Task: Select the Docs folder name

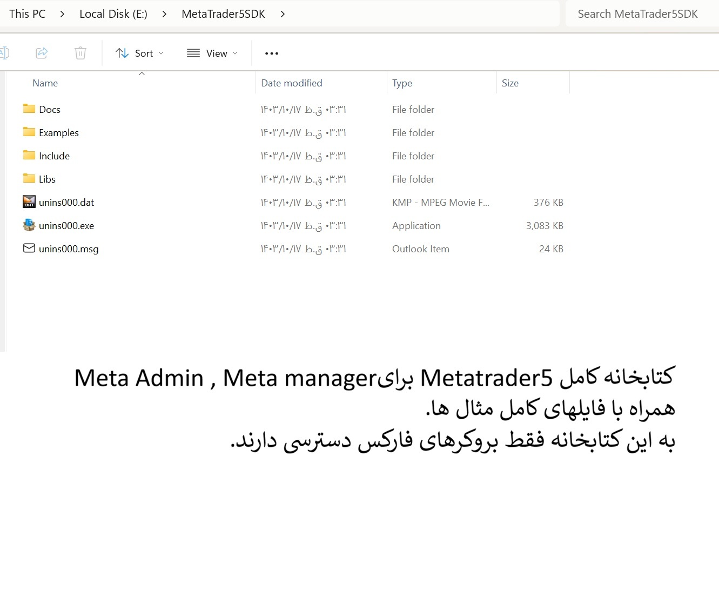Action: coord(50,109)
